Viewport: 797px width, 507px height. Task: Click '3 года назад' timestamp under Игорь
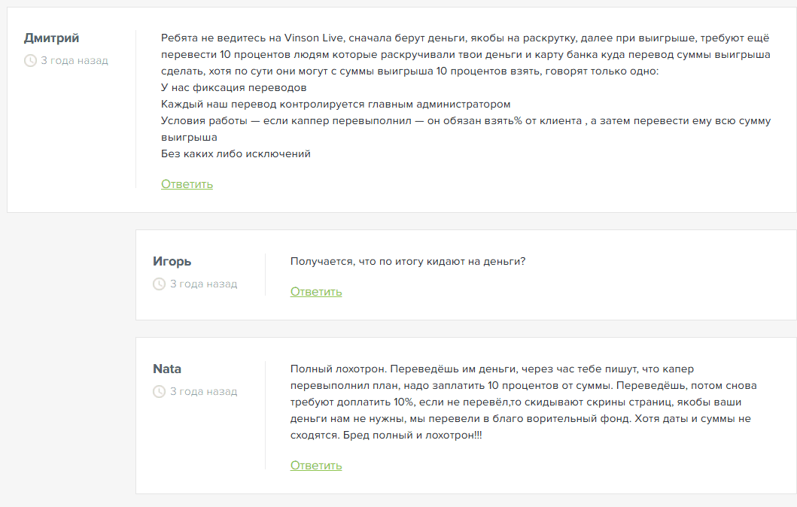click(x=203, y=284)
